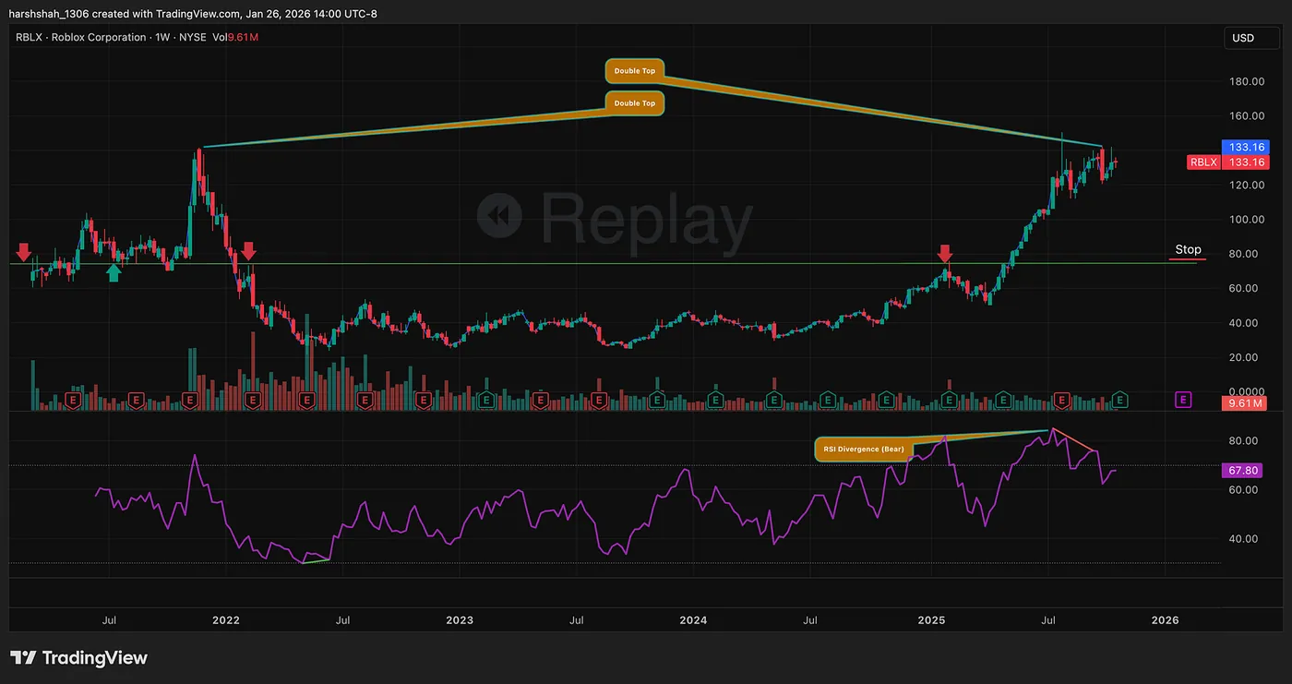1292x684 pixels.
Task: Click the 2026 time axis label
Action: pyautogui.click(x=1166, y=620)
